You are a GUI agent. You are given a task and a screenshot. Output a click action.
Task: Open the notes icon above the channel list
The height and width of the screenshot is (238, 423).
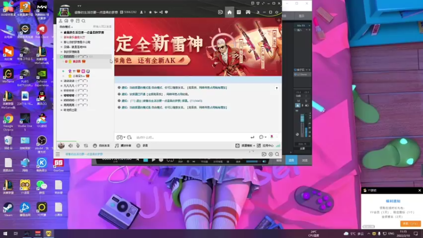[78, 21]
